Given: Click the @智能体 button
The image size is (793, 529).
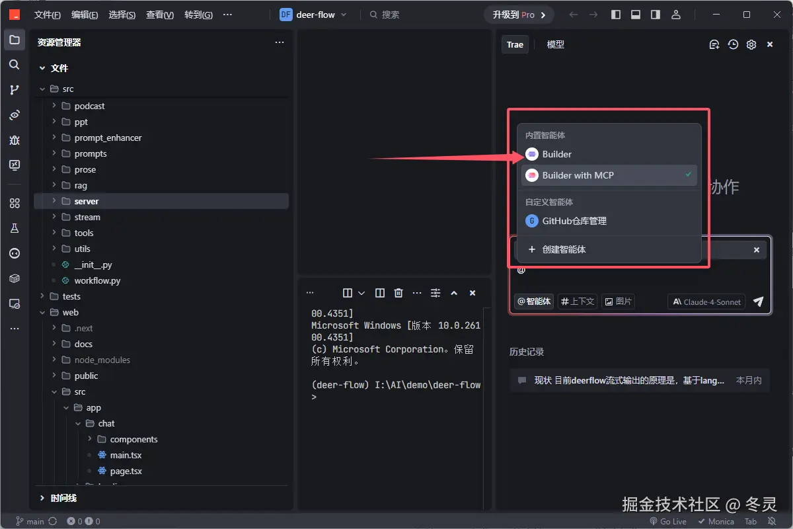Looking at the screenshot, I should click(x=534, y=302).
